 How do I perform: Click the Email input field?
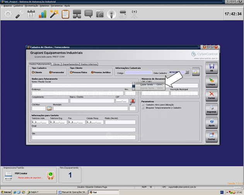coord(84,130)
